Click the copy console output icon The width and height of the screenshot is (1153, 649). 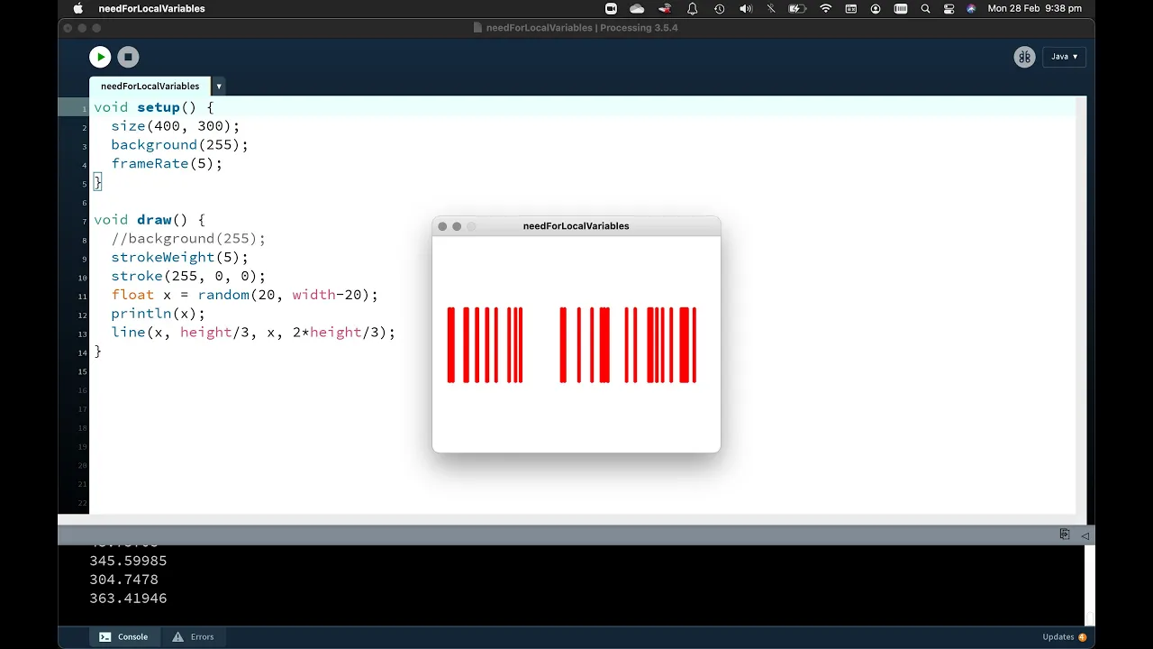[1065, 535]
